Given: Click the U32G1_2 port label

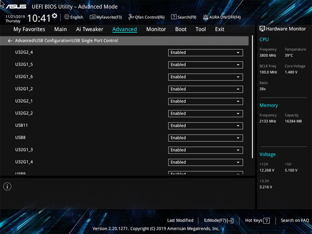Looking at the screenshot, I should [x=24, y=89].
